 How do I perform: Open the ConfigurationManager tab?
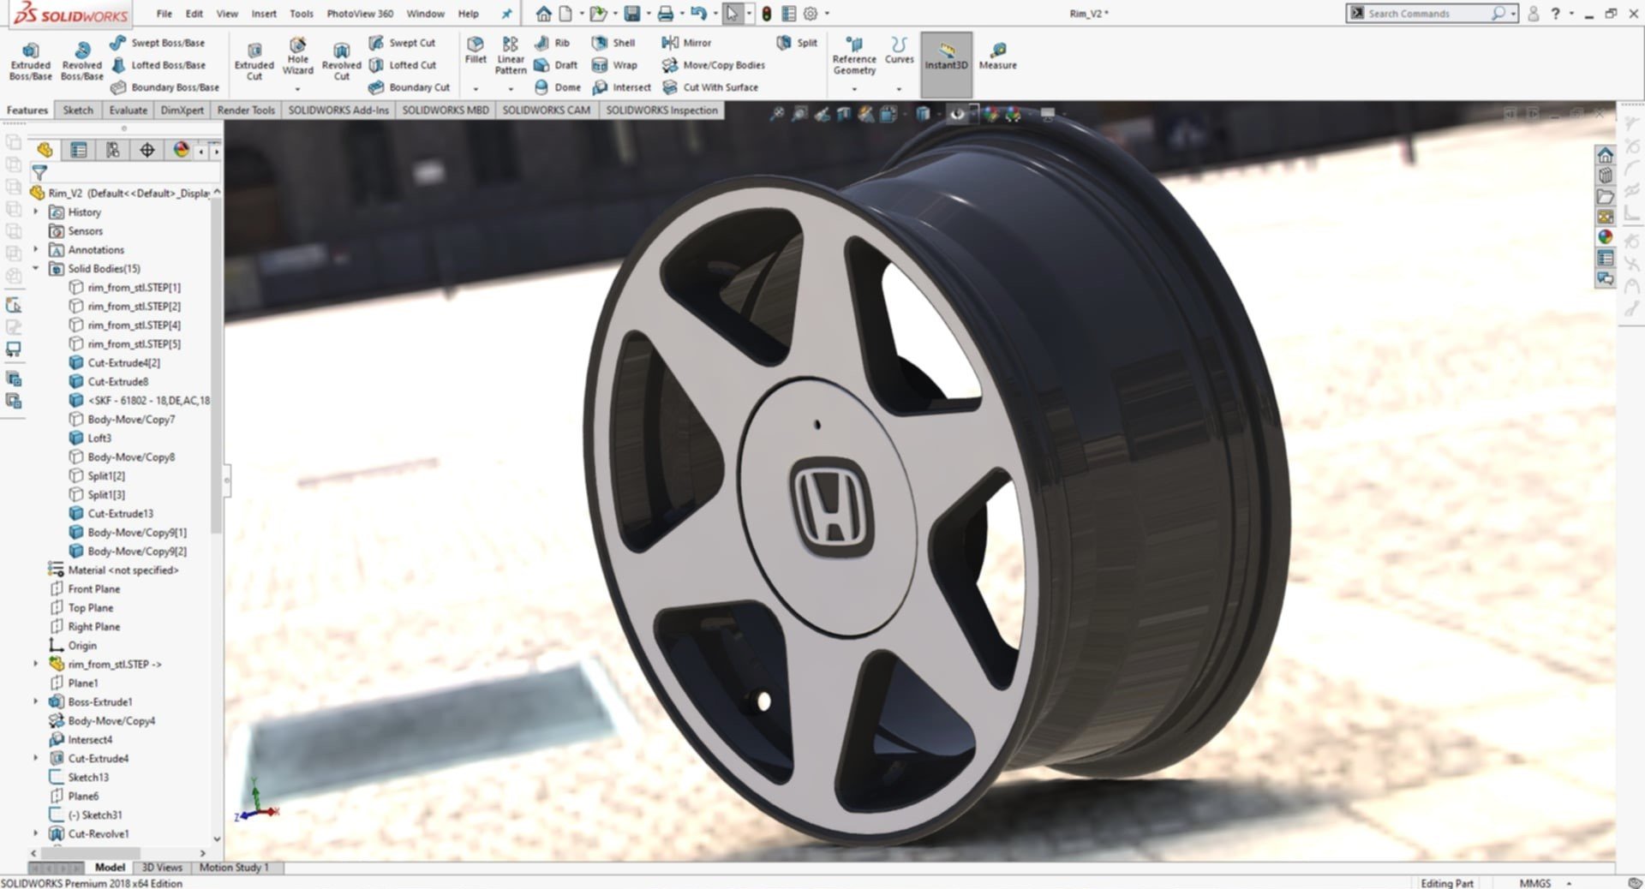pos(112,150)
